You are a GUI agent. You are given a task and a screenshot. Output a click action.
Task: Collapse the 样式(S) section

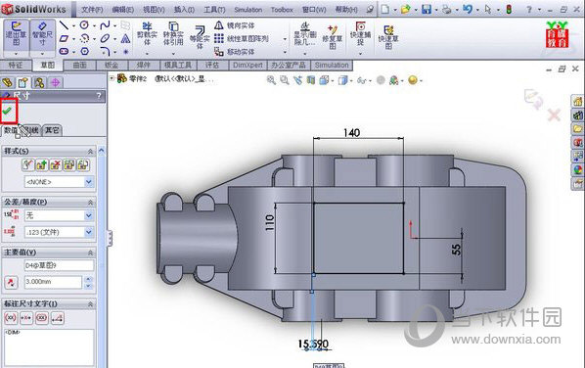click(x=90, y=151)
